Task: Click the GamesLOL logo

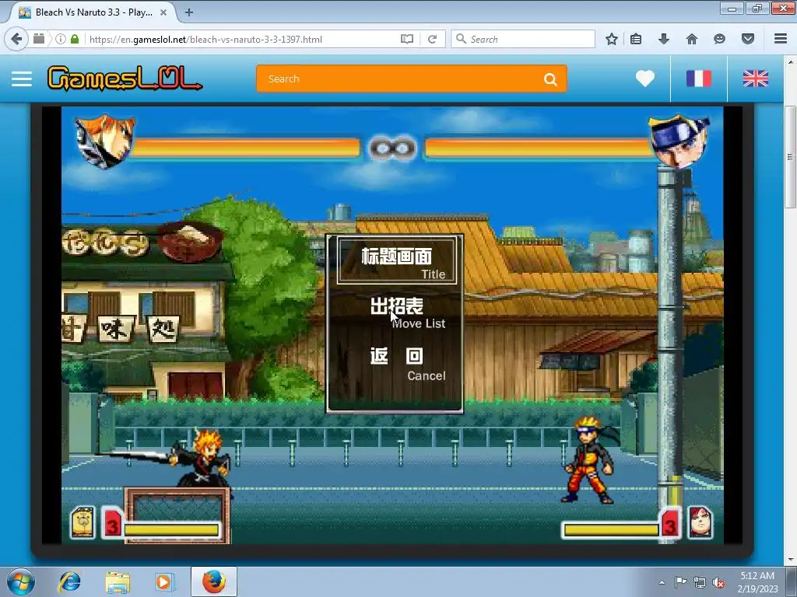Action: click(125, 79)
